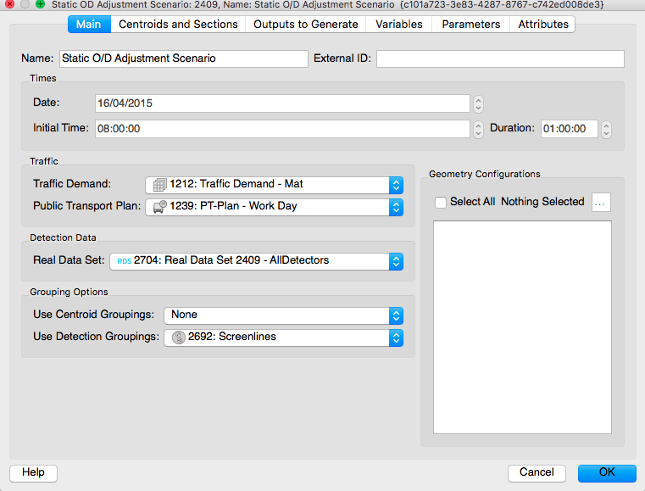Go to the Attributes tab
Screen dimensions: 645x491
pos(542,25)
